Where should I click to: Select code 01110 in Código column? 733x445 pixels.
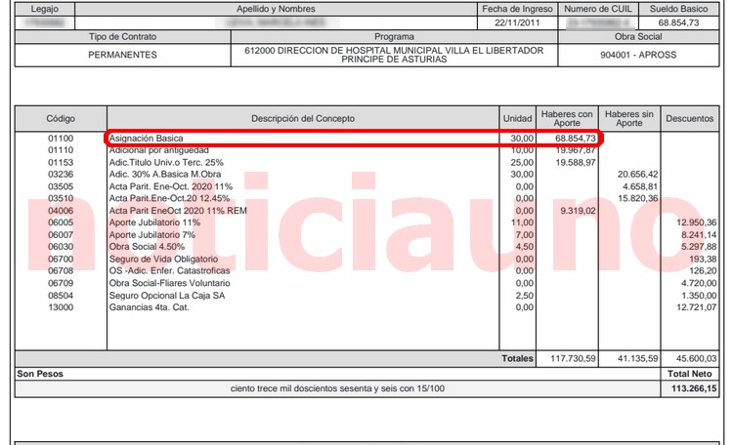point(61,150)
